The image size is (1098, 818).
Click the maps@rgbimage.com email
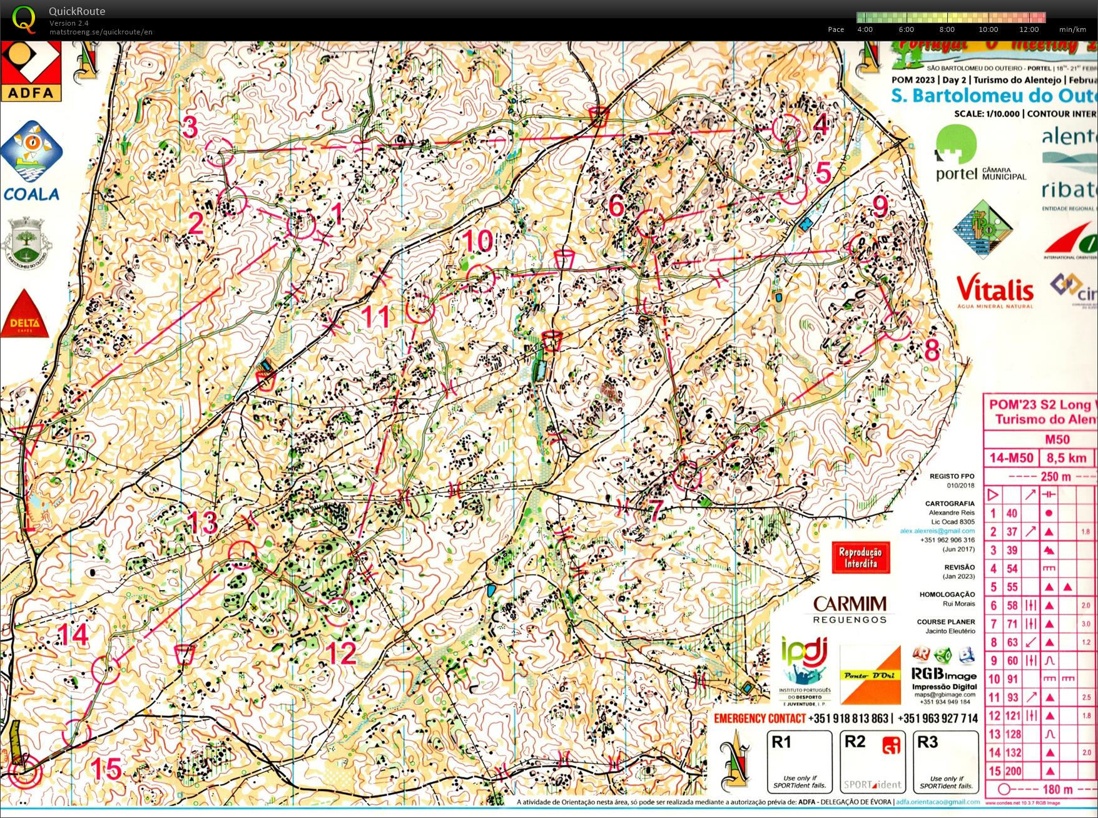coord(945,694)
